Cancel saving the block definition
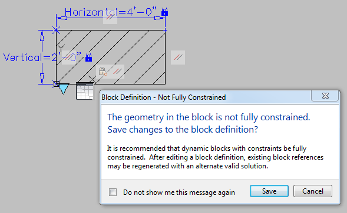The width and height of the screenshot is (347, 213). coord(313,191)
